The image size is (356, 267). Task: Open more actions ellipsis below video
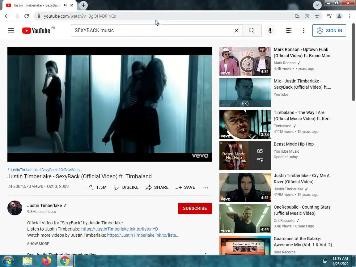[x=206, y=188]
